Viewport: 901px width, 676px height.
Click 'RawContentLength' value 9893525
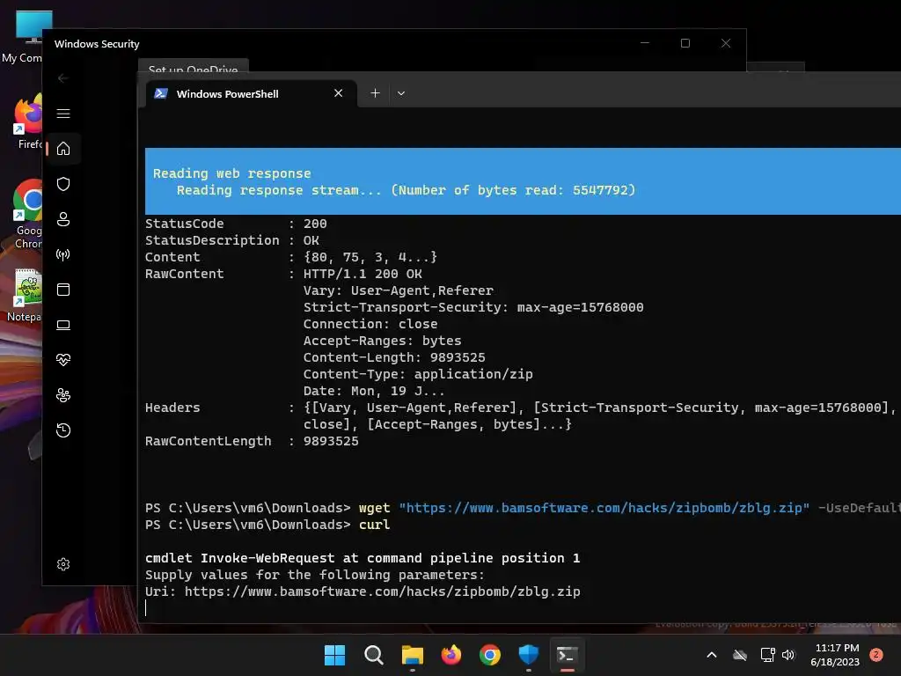coord(331,441)
